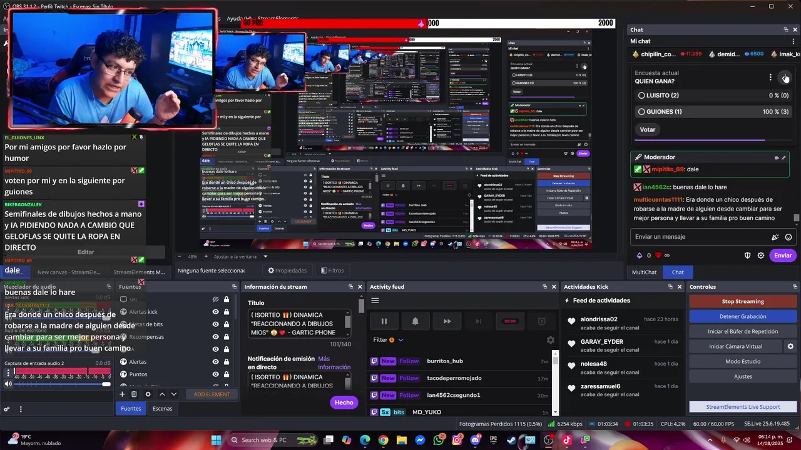Toggle visibility of sisi source
This screenshot has width=801, height=450.
coord(215,299)
